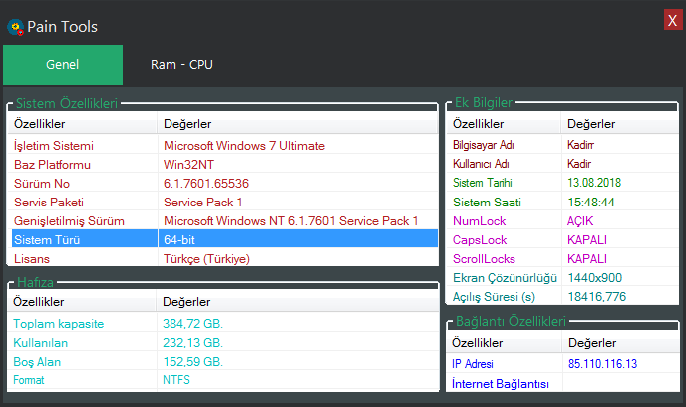Select the İşletim Sistemi row
The width and height of the screenshot is (686, 407).
coord(222,146)
